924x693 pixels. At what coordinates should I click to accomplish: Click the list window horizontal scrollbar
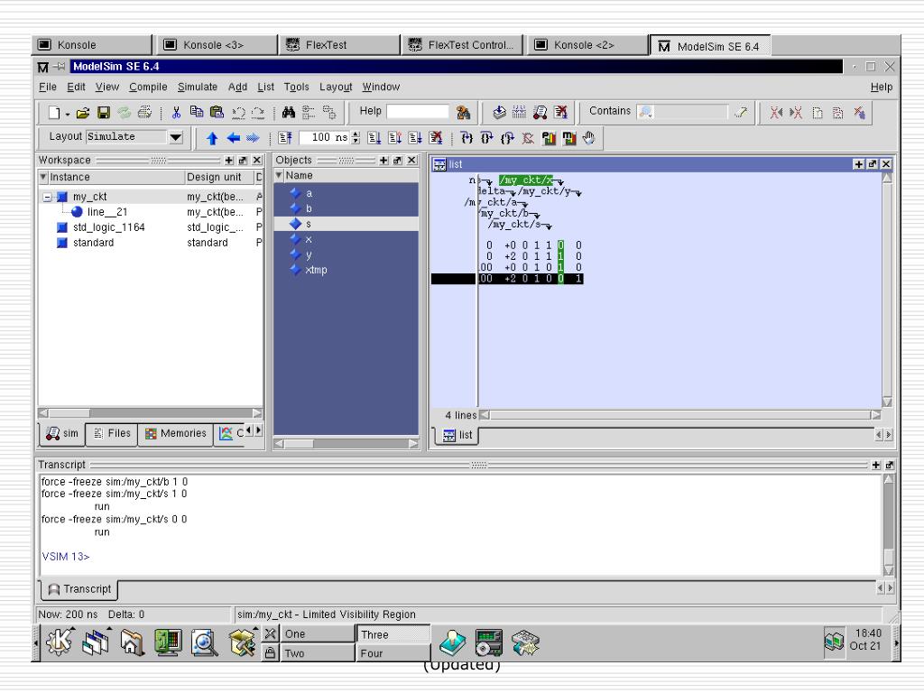tap(680, 415)
